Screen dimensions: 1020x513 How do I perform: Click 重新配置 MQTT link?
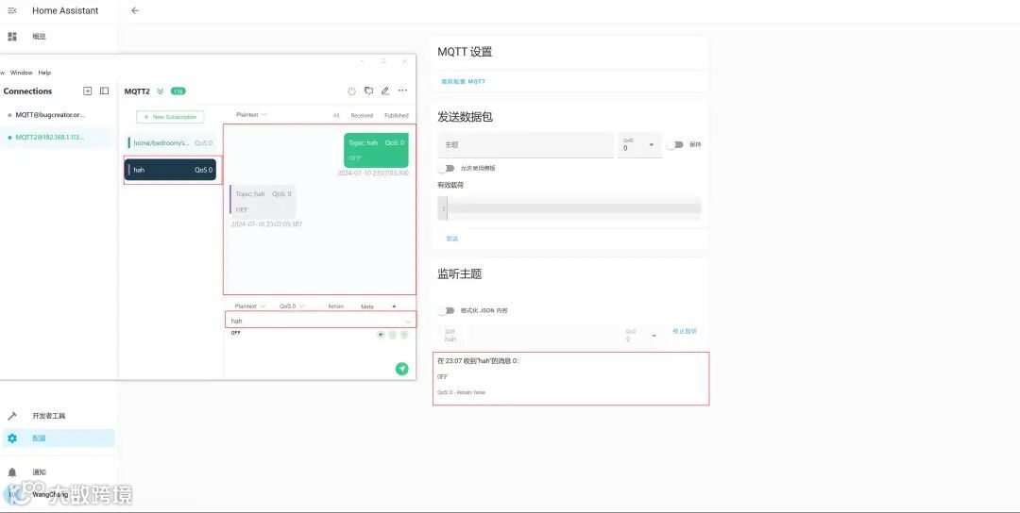[x=463, y=82]
